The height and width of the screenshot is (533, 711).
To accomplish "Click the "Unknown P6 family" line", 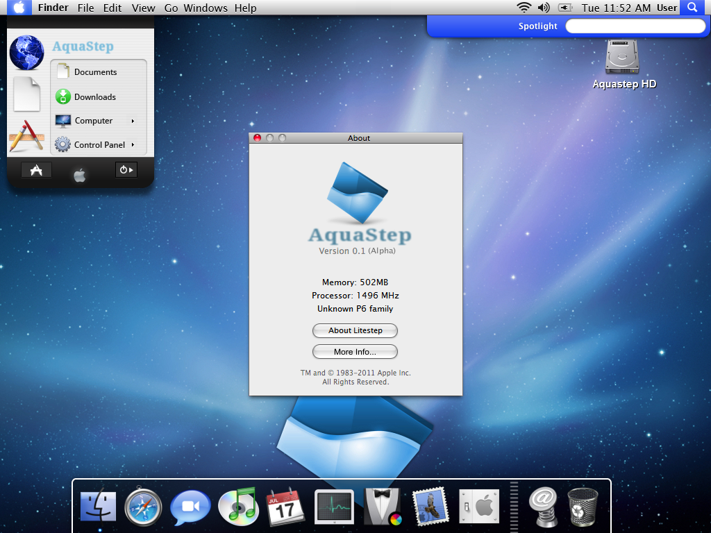I will point(355,309).
